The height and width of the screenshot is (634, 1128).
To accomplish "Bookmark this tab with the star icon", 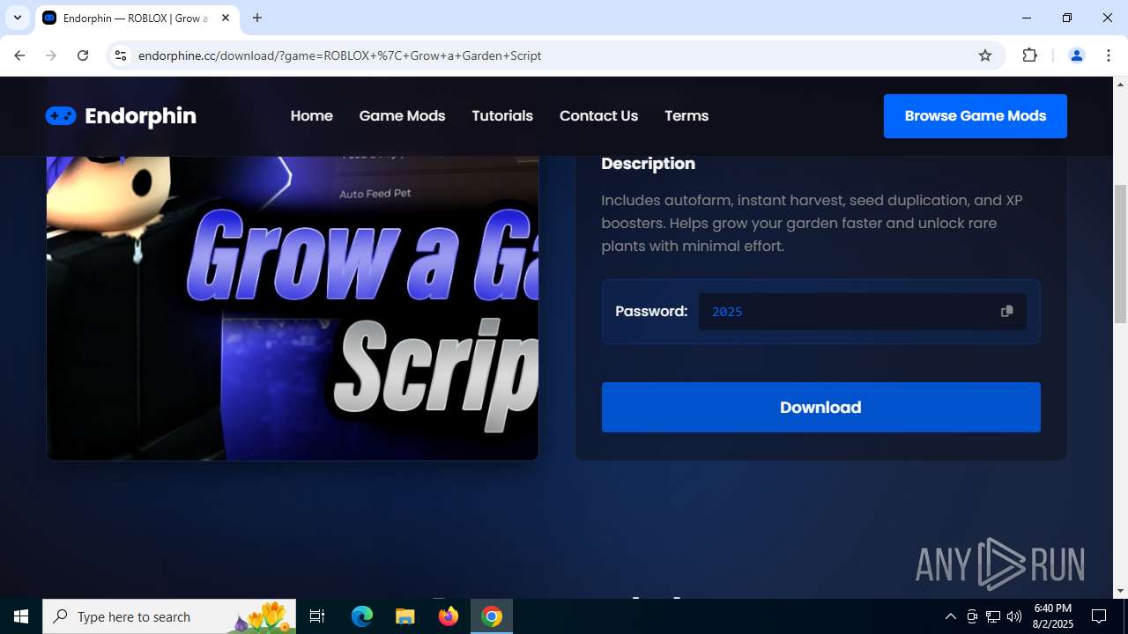I will (x=985, y=55).
